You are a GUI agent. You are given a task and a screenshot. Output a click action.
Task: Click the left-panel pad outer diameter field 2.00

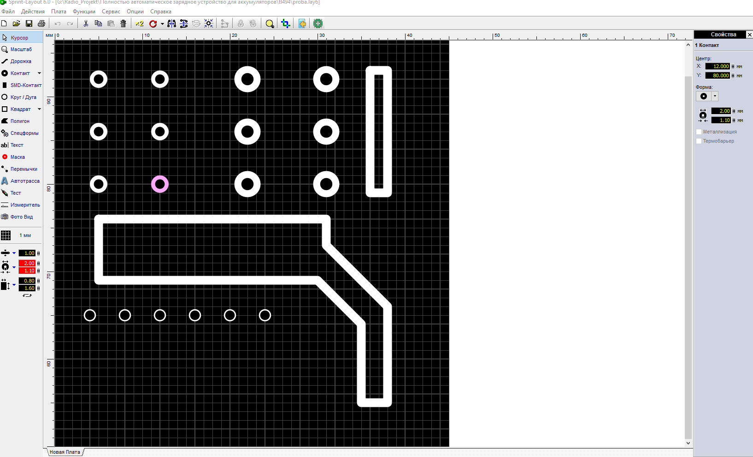[x=27, y=263]
